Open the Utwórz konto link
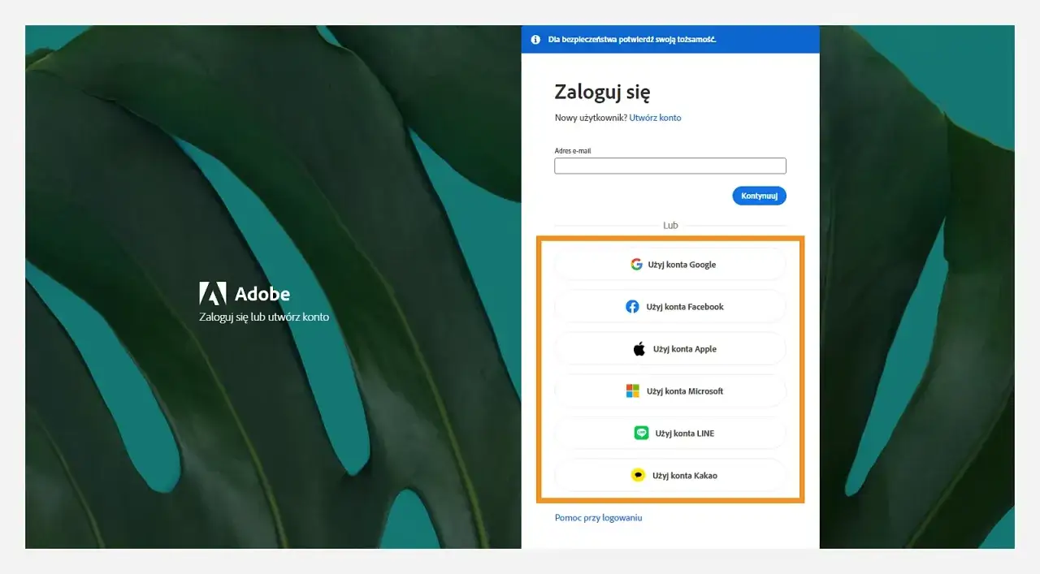Image resolution: width=1040 pixels, height=574 pixels. (x=655, y=118)
